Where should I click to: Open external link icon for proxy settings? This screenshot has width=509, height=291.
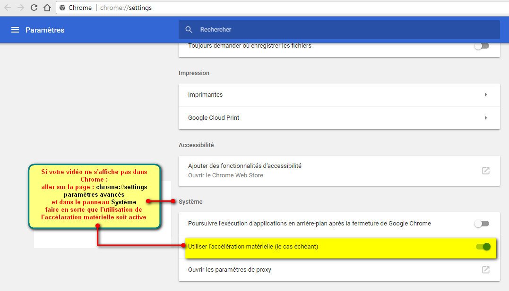(486, 270)
